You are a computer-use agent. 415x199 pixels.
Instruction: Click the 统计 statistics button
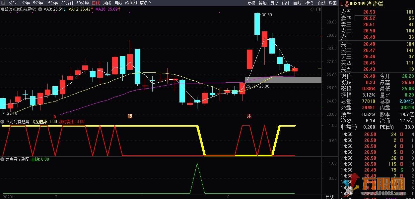[x=286, y=3]
